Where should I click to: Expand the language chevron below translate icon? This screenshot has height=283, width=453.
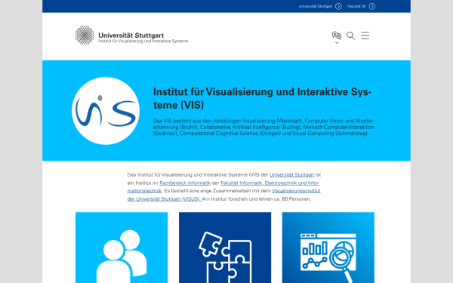(337, 43)
